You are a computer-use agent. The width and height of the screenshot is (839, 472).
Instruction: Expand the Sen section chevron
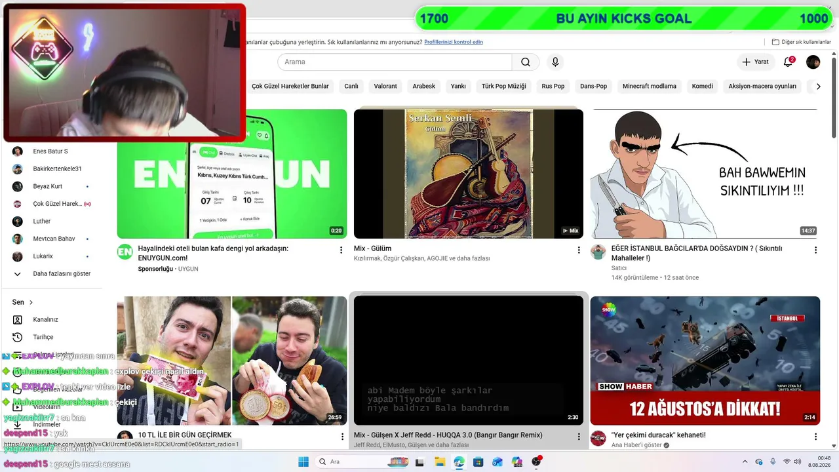point(31,302)
